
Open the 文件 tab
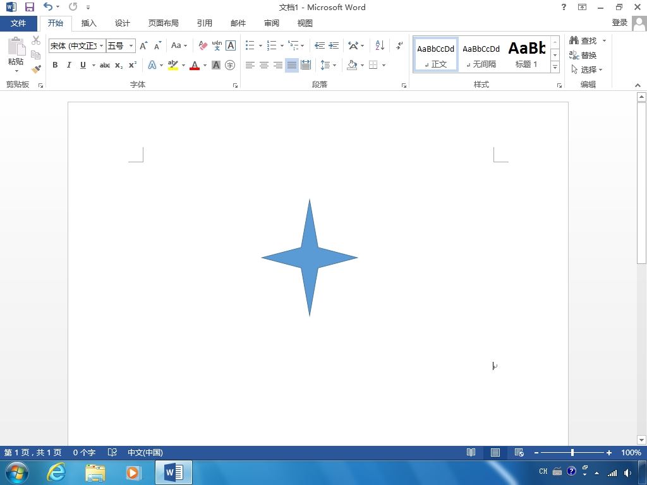point(18,23)
